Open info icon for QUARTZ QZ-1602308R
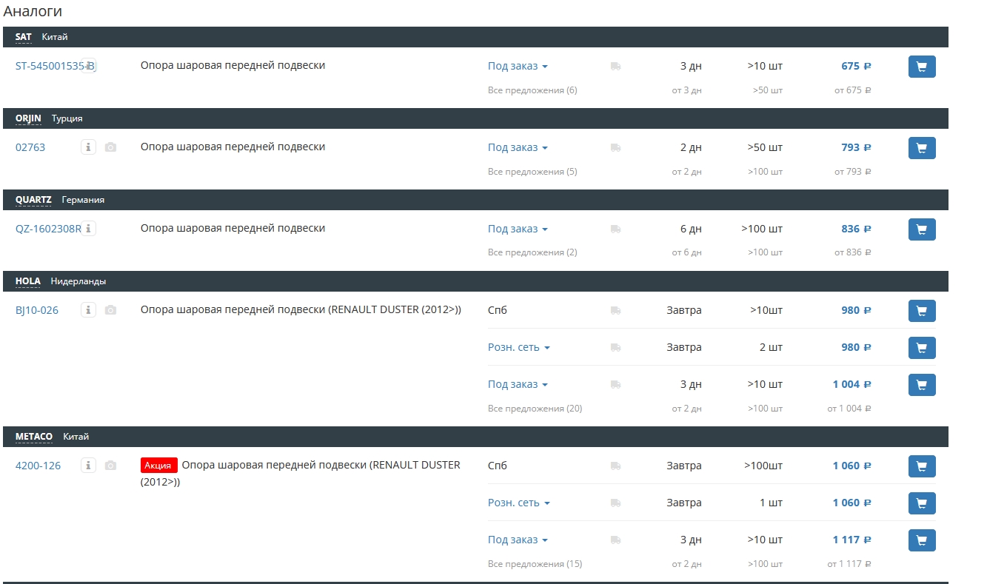 pyautogui.click(x=89, y=229)
